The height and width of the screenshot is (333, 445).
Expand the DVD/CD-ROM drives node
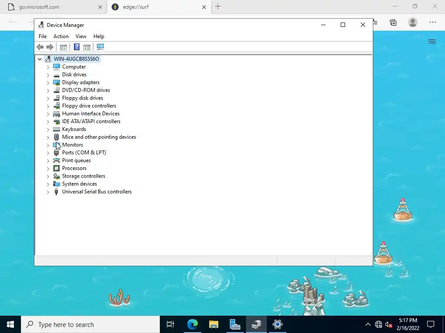pyautogui.click(x=48, y=90)
